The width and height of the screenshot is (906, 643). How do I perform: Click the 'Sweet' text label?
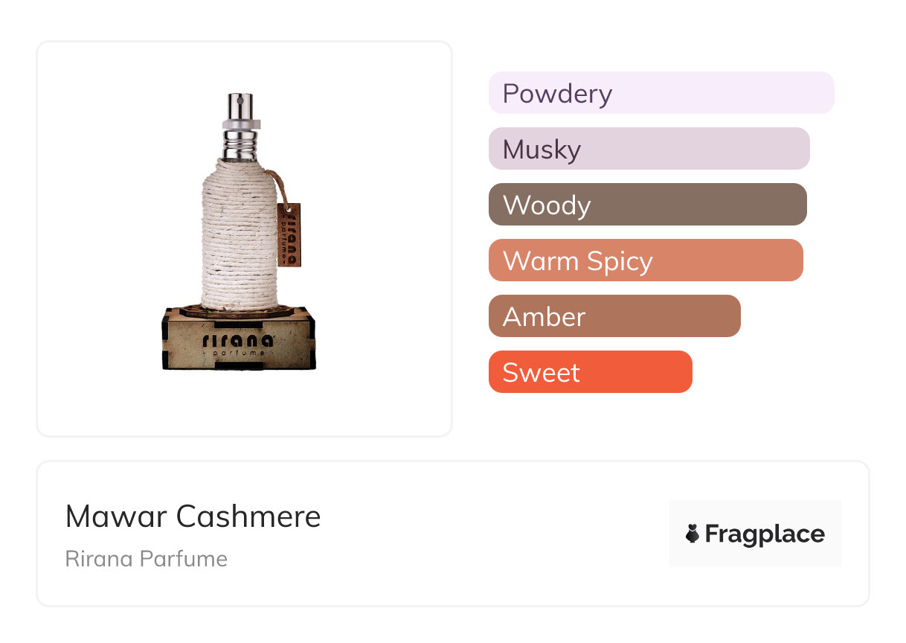541,372
